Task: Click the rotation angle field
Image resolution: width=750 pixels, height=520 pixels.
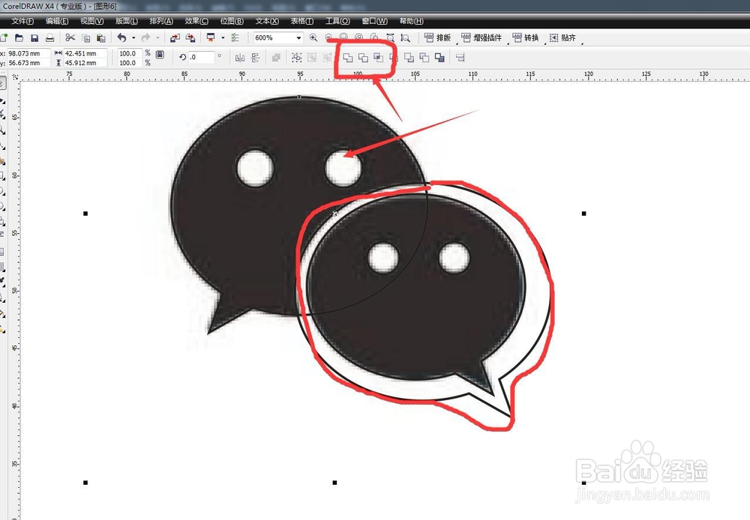Action: click(201, 58)
